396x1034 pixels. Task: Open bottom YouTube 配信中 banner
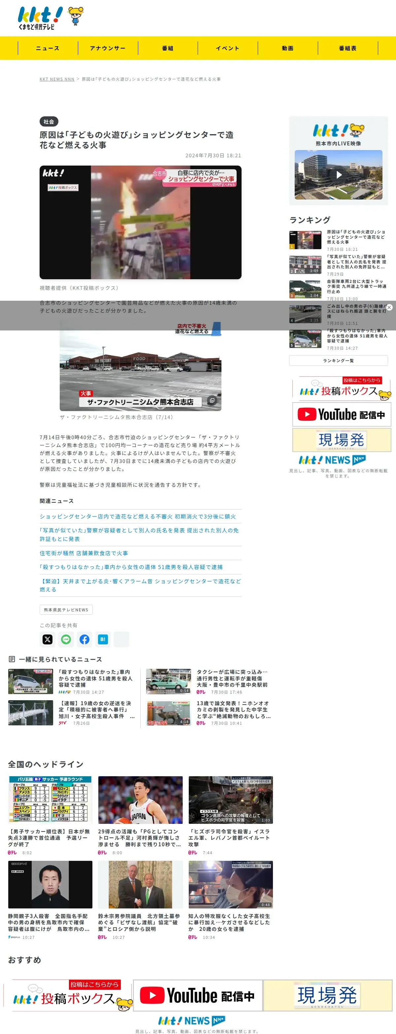(x=198, y=995)
